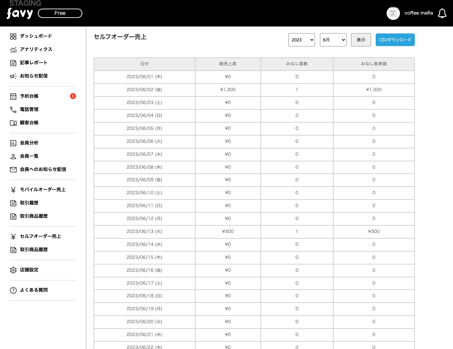The height and width of the screenshot is (349, 453).
Task: View 取引履歴 in sidebar
Action: coord(29,203)
